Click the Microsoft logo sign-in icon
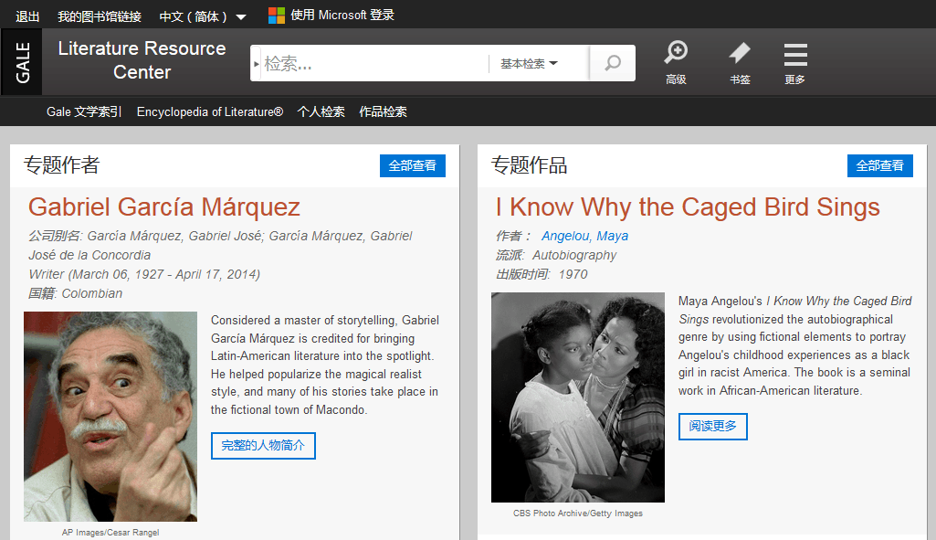This screenshot has height=540, width=936. click(276, 16)
